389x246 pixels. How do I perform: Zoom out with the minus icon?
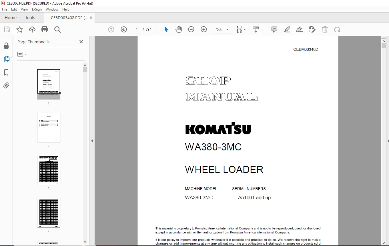click(x=191, y=29)
